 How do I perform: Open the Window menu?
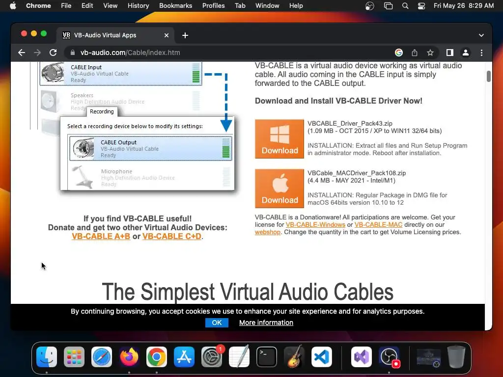coord(267,5)
